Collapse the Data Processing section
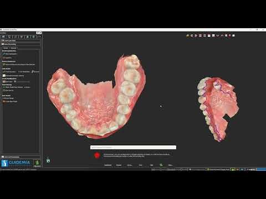The width and height of the screenshot is (266, 199). pyautogui.click(x=21, y=44)
